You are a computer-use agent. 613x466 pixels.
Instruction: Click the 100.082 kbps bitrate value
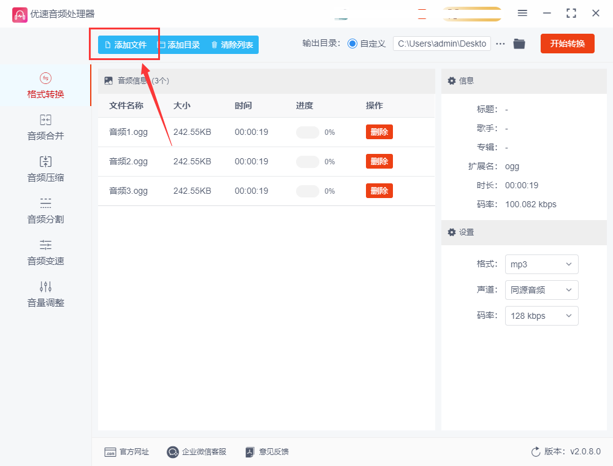(530, 204)
